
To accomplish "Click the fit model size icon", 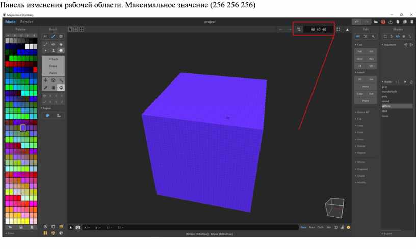I will click(x=338, y=30).
